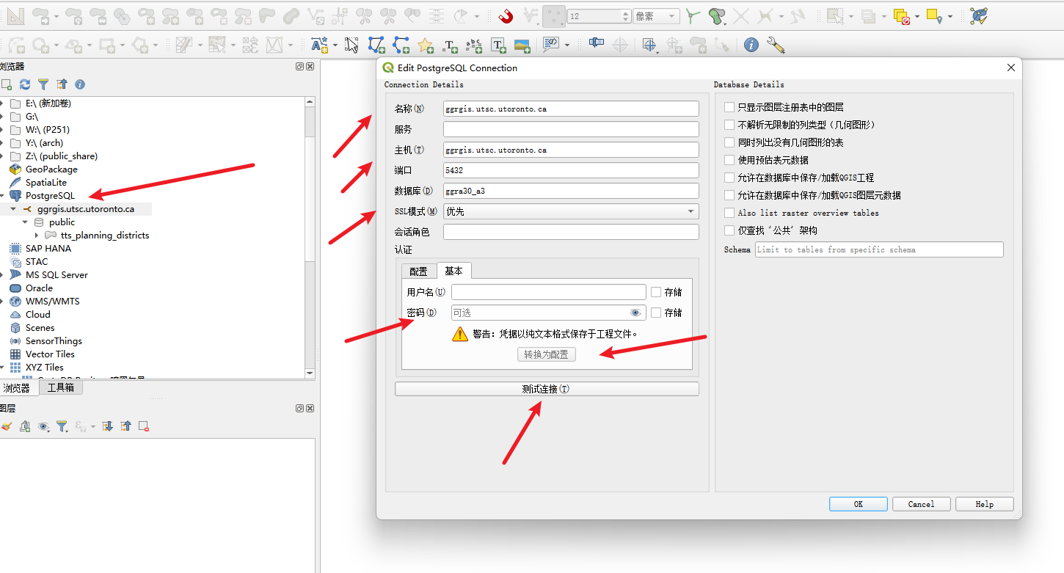This screenshot has height=573, width=1064.
Task: Open the SSL模式 dropdown
Action: pos(571,211)
